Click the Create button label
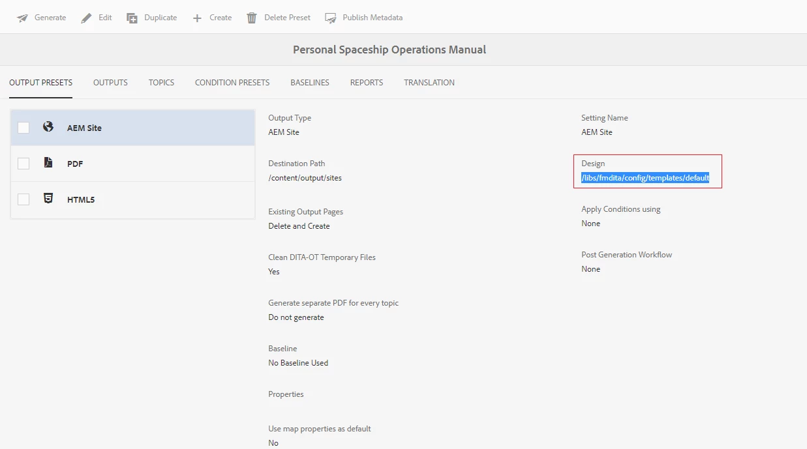807x449 pixels. click(221, 18)
